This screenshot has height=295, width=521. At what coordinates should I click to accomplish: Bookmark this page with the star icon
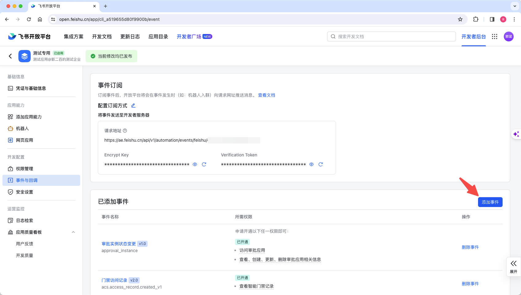point(460,19)
